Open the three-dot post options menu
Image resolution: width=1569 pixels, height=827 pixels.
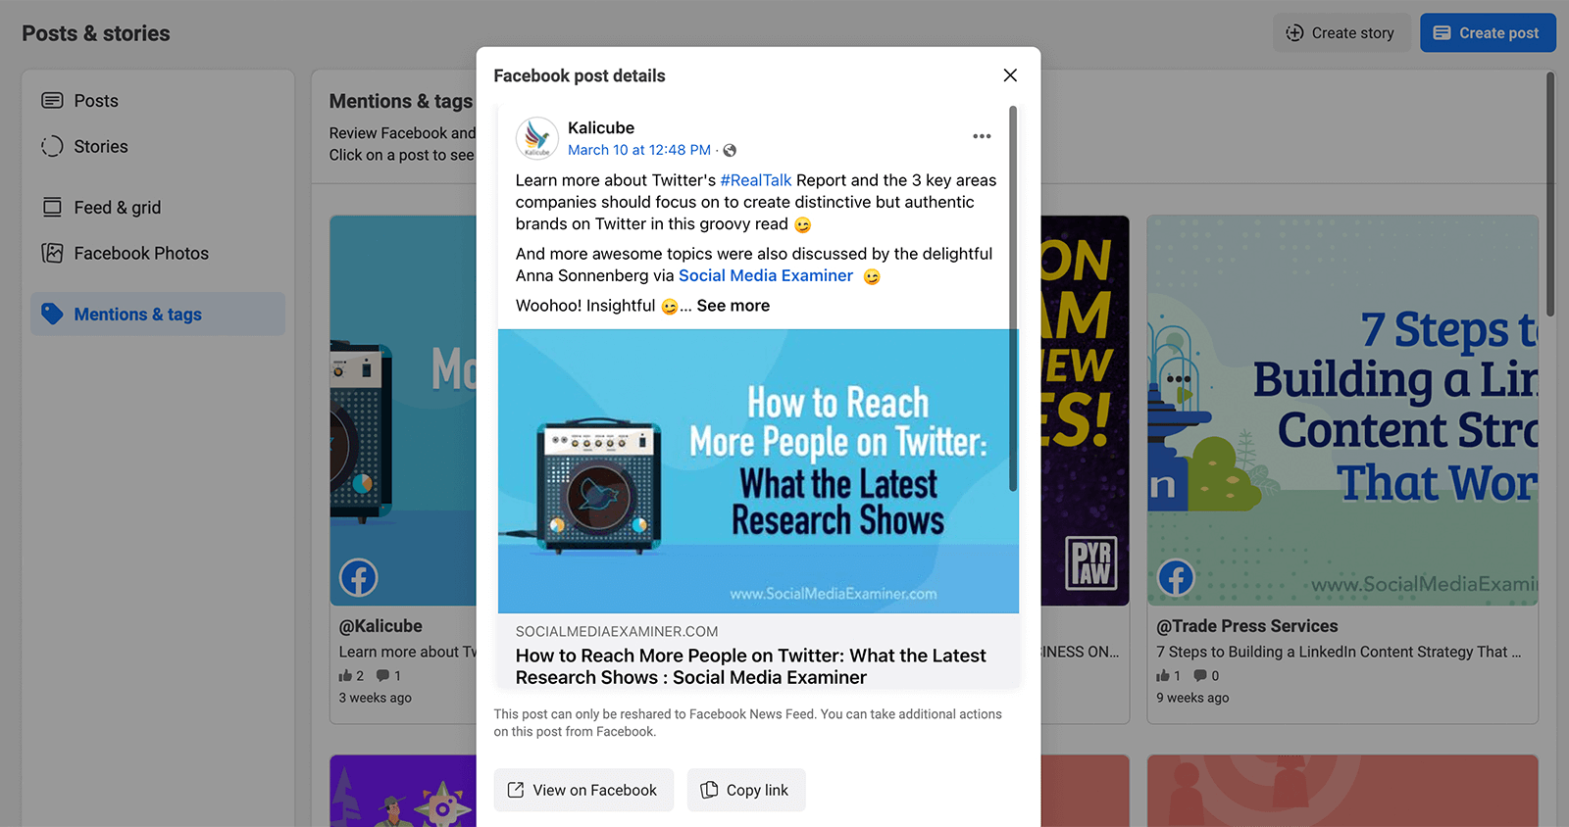coord(982,136)
